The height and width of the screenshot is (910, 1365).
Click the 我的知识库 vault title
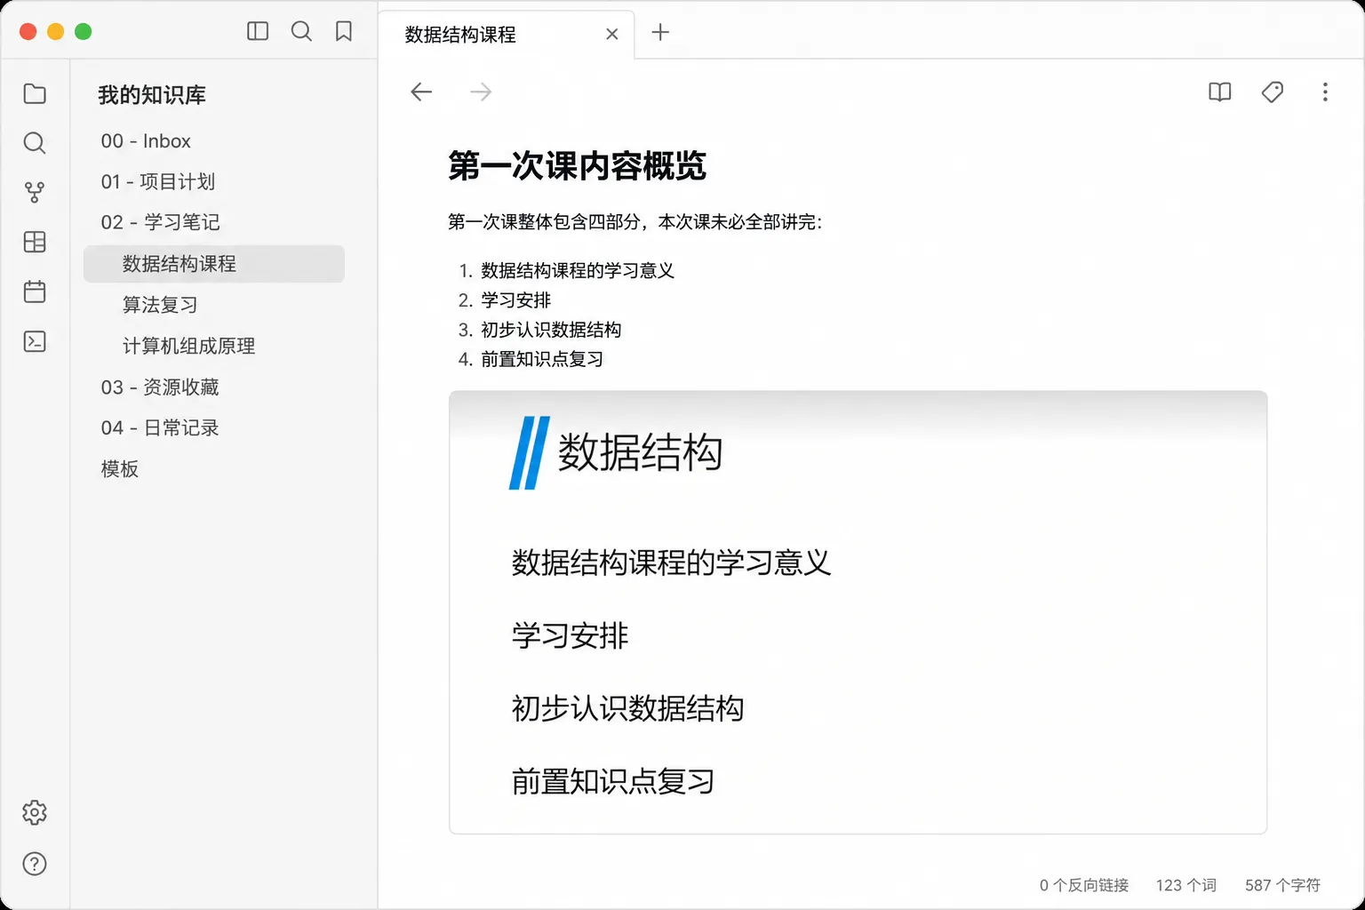(152, 95)
